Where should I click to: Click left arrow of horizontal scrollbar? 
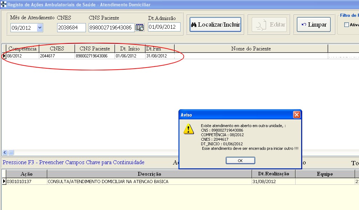click(5, 152)
